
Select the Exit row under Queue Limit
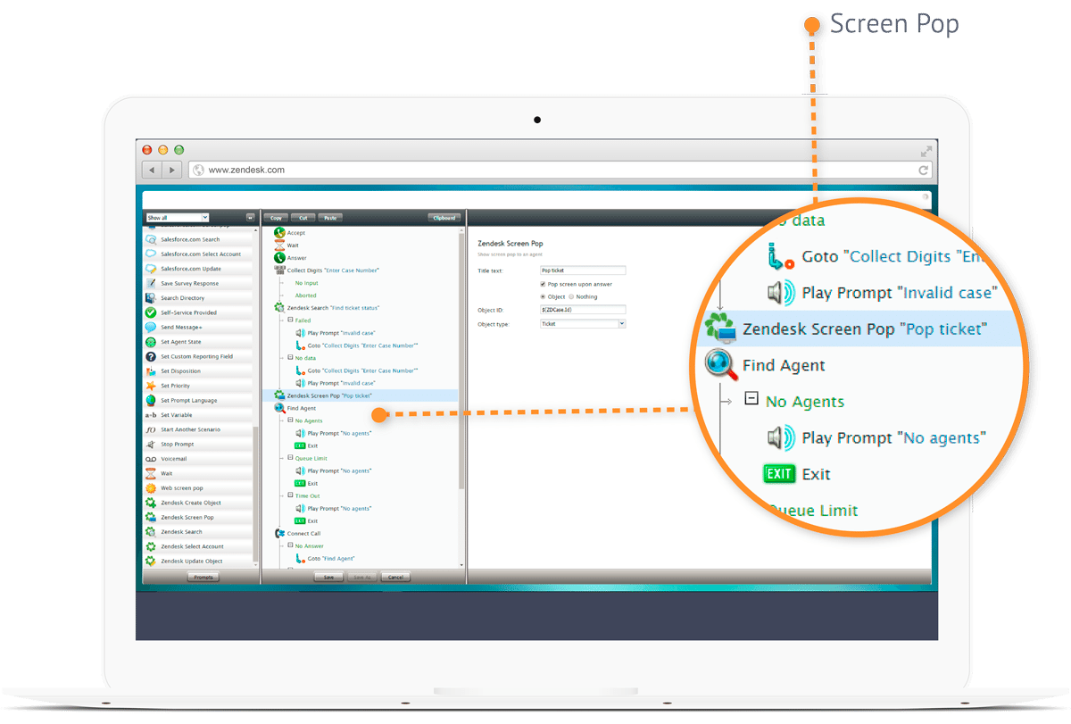306,483
